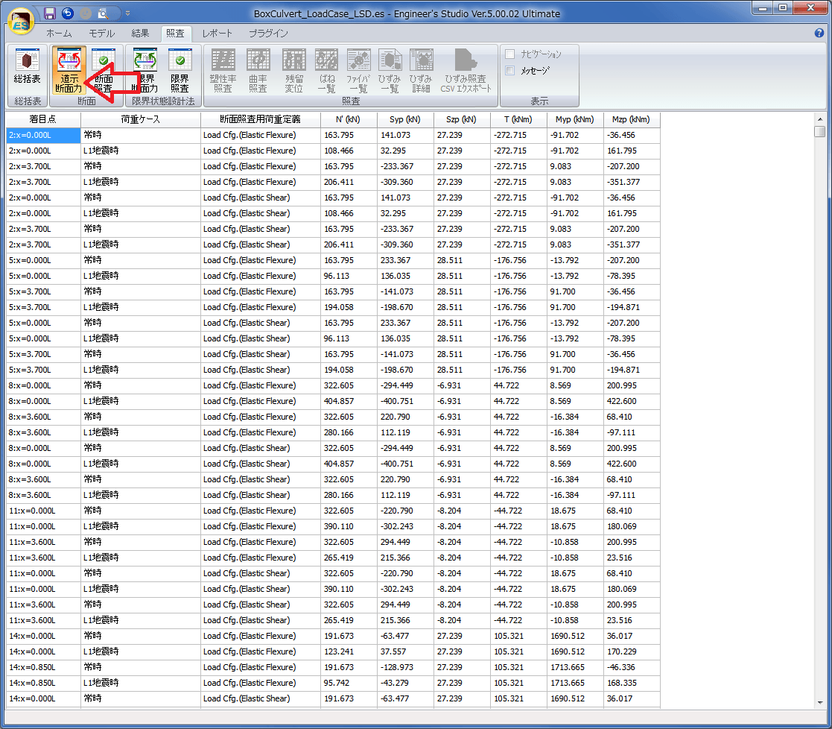The width and height of the screenshot is (832, 729).
Task: Open 断面照査 section check
Action: pos(104,69)
